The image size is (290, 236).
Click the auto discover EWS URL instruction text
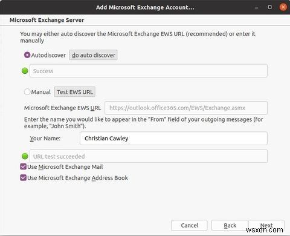138,37
